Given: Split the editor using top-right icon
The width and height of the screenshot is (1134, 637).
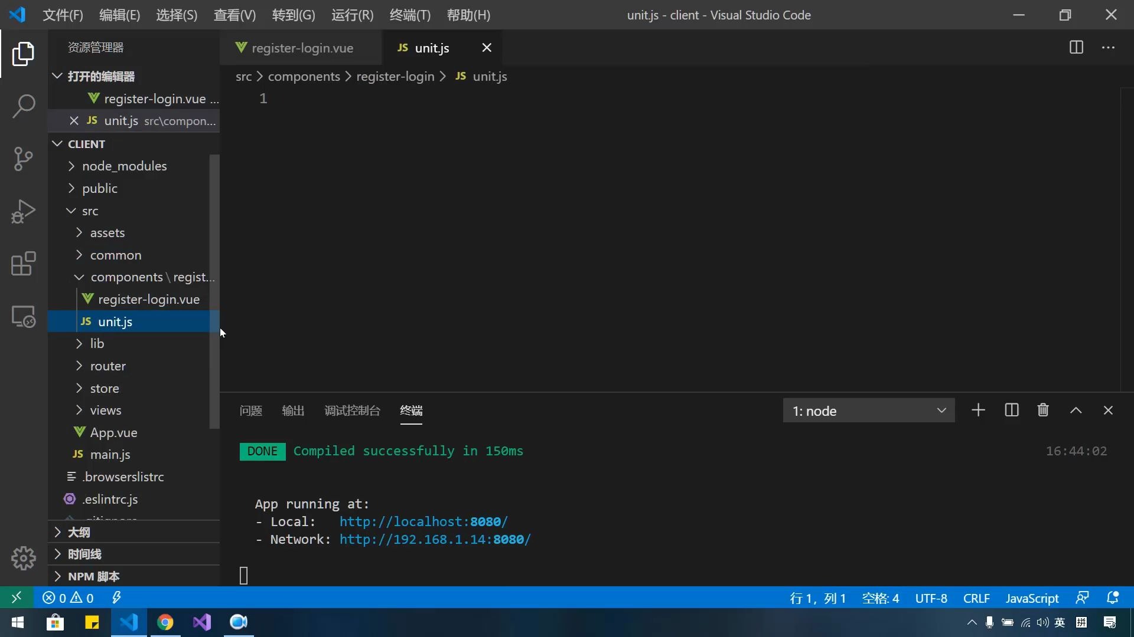Looking at the screenshot, I should 1076,48.
